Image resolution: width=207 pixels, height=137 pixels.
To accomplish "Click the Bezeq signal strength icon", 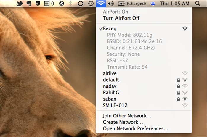I will tap(185, 29).
